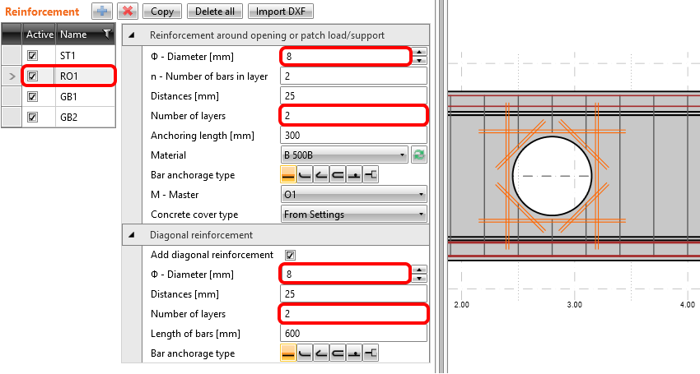
Task: Select second anchorage type icon under Diagonal reinforcement
Action: click(305, 353)
